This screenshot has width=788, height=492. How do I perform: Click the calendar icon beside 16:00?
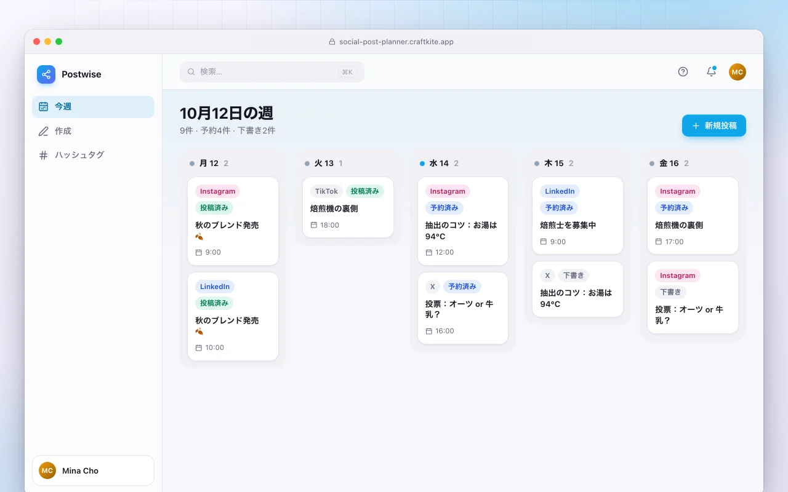coord(429,331)
